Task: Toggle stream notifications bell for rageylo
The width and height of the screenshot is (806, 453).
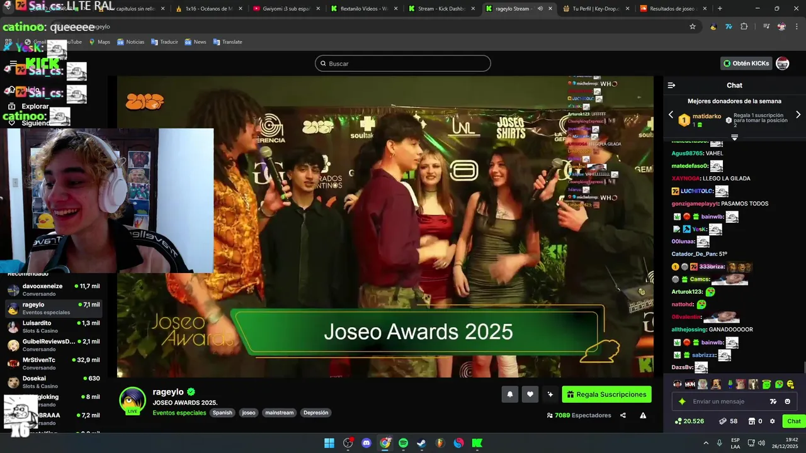Action: (510, 394)
